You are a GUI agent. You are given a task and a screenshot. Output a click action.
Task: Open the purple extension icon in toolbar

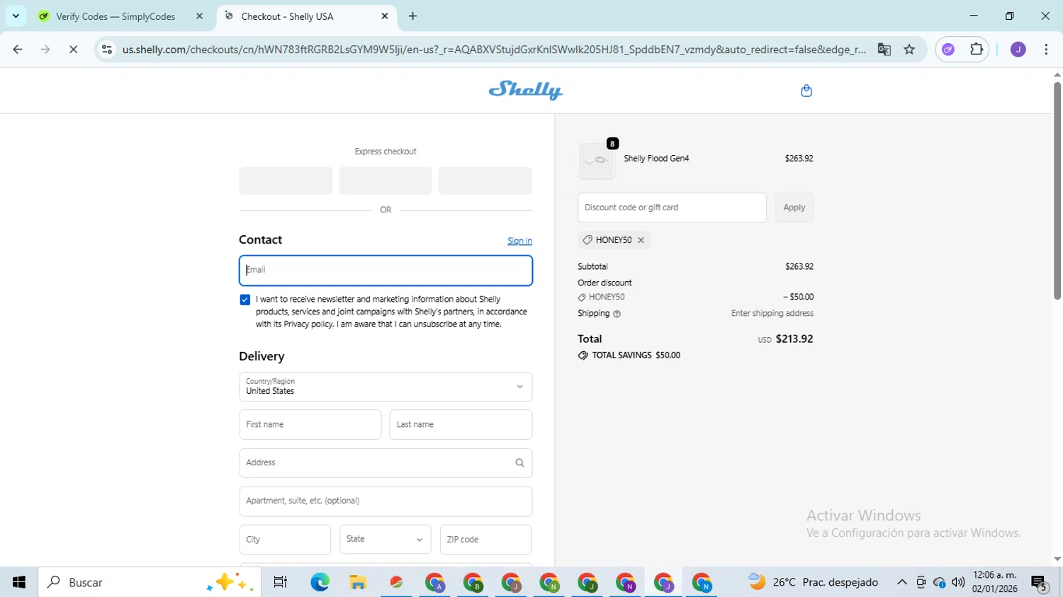[948, 50]
